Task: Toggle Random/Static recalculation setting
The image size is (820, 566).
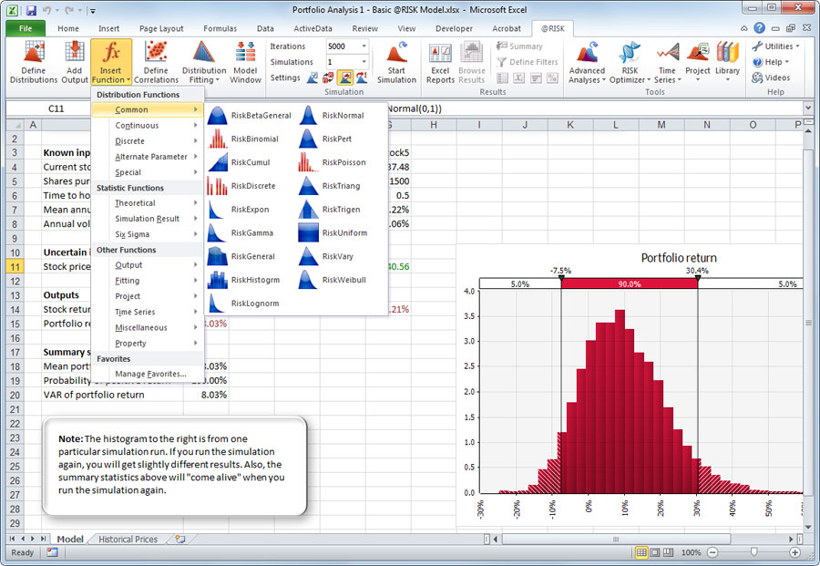Action: click(x=329, y=78)
